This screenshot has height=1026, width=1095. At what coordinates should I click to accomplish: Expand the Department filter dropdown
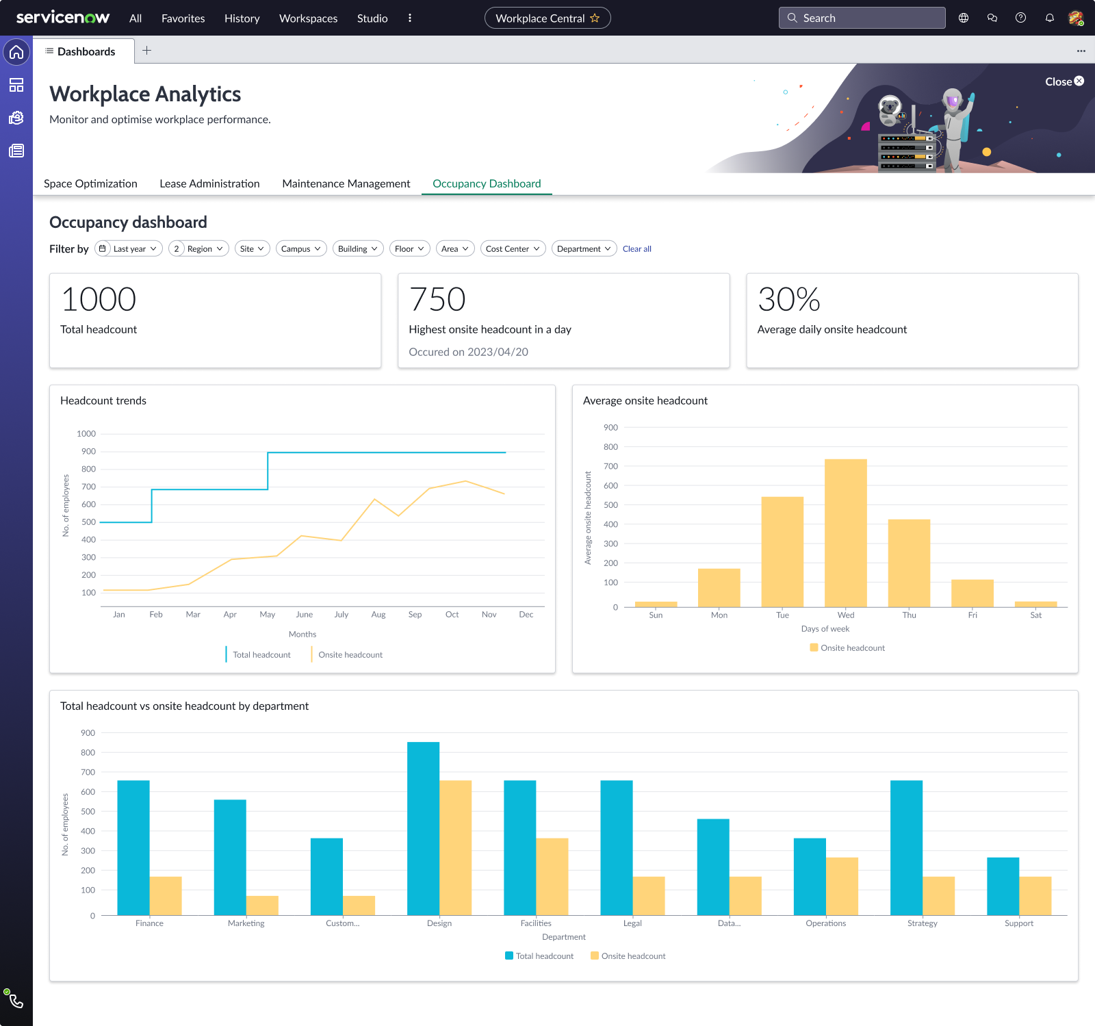point(584,248)
